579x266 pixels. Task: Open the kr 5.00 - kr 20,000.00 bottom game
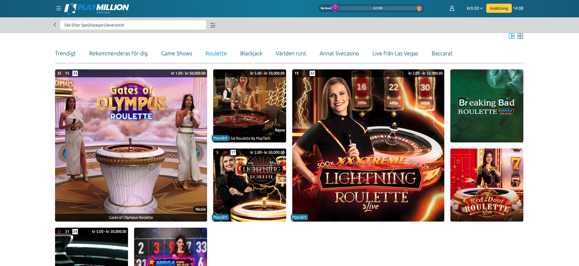pyautogui.click(x=92, y=247)
